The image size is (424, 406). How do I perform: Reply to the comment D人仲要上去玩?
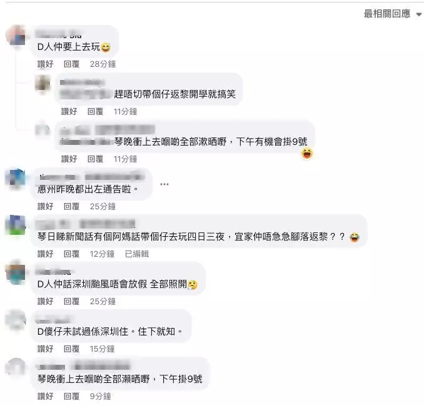[x=71, y=64]
